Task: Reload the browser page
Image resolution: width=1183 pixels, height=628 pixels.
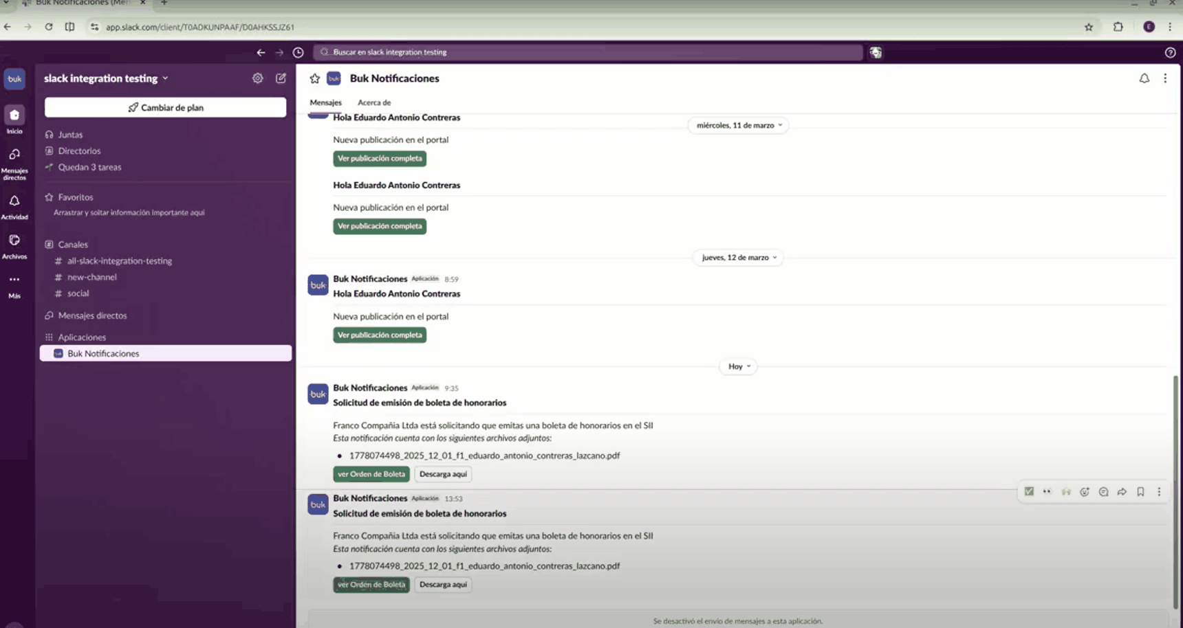Action: click(49, 27)
